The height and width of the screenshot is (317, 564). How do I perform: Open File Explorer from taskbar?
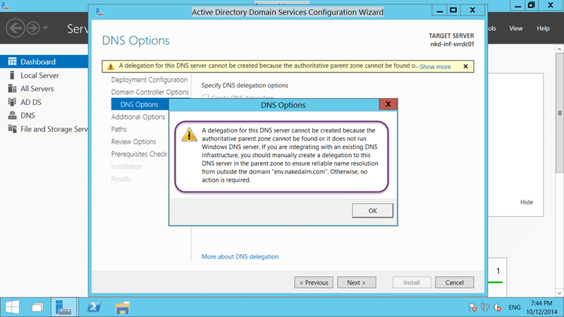122,308
